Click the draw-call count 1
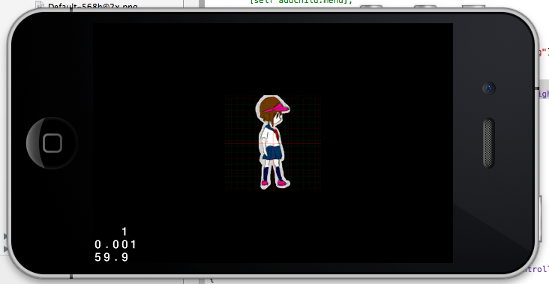549x284 pixels. coord(124,232)
